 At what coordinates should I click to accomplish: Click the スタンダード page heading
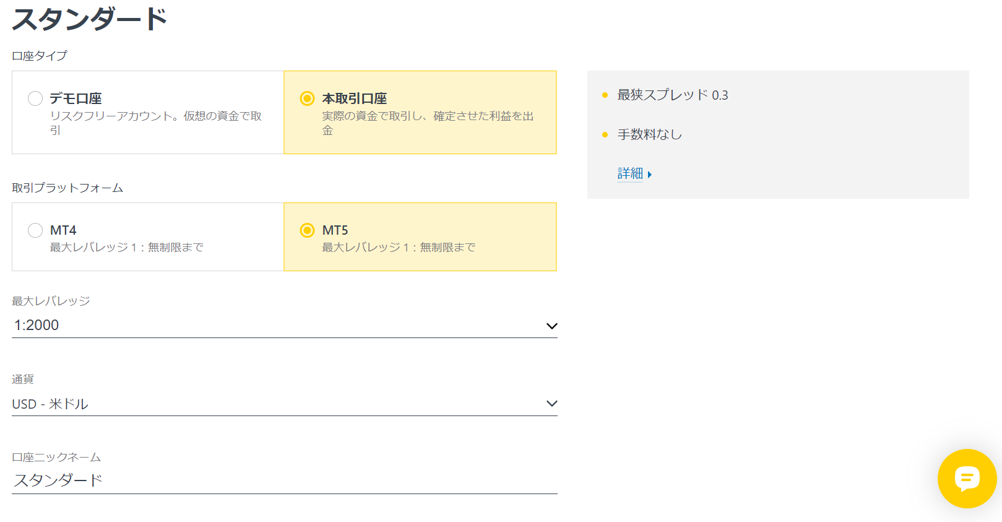[90, 19]
